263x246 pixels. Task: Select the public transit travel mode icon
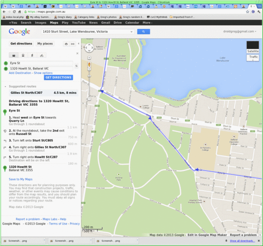[23, 55]
